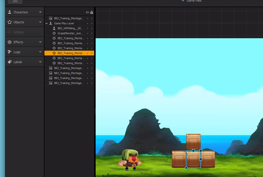Toggle lock dot of BB2_WMViking row

pyautogui.click(x=92, y=29)
